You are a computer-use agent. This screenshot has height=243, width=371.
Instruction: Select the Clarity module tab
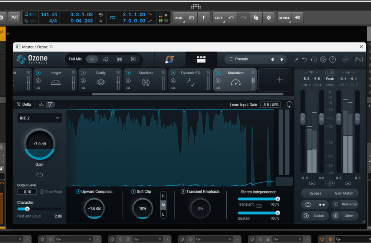click(x=100, y=80)
